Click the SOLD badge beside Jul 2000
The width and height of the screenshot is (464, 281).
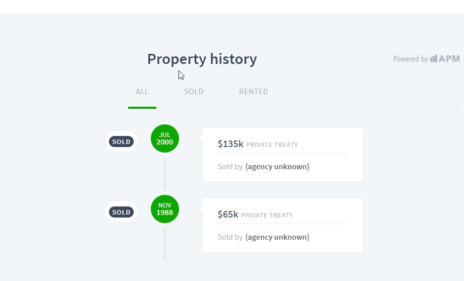click(121, 142)
